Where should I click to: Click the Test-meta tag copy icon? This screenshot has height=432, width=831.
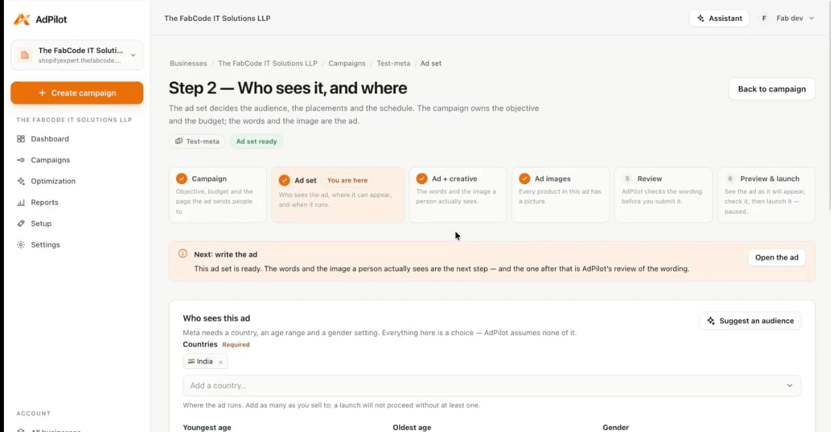coord(179,141)
